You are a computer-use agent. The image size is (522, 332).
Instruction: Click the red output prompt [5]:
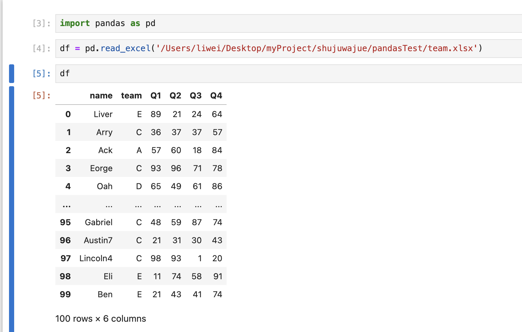42,96
